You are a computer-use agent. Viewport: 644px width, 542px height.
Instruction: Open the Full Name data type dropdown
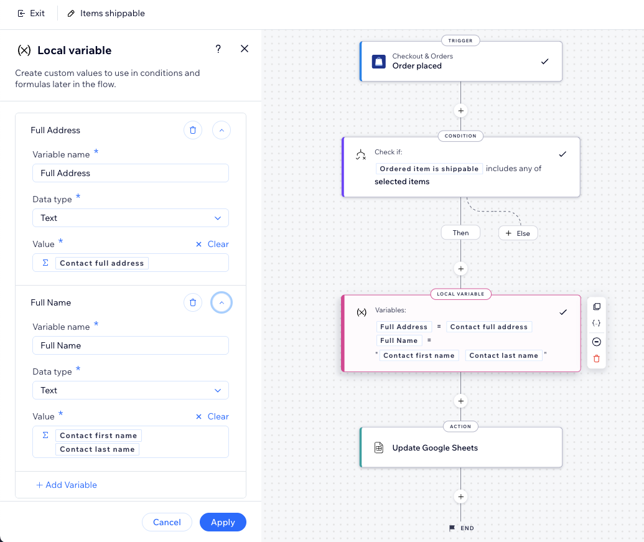[131, 390]
